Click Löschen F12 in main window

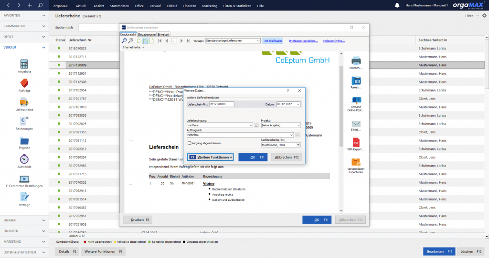[x=470, y=251]
